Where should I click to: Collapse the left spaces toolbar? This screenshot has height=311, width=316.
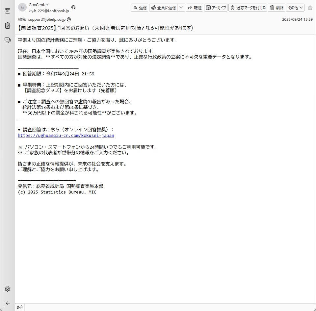pos(7,303)
